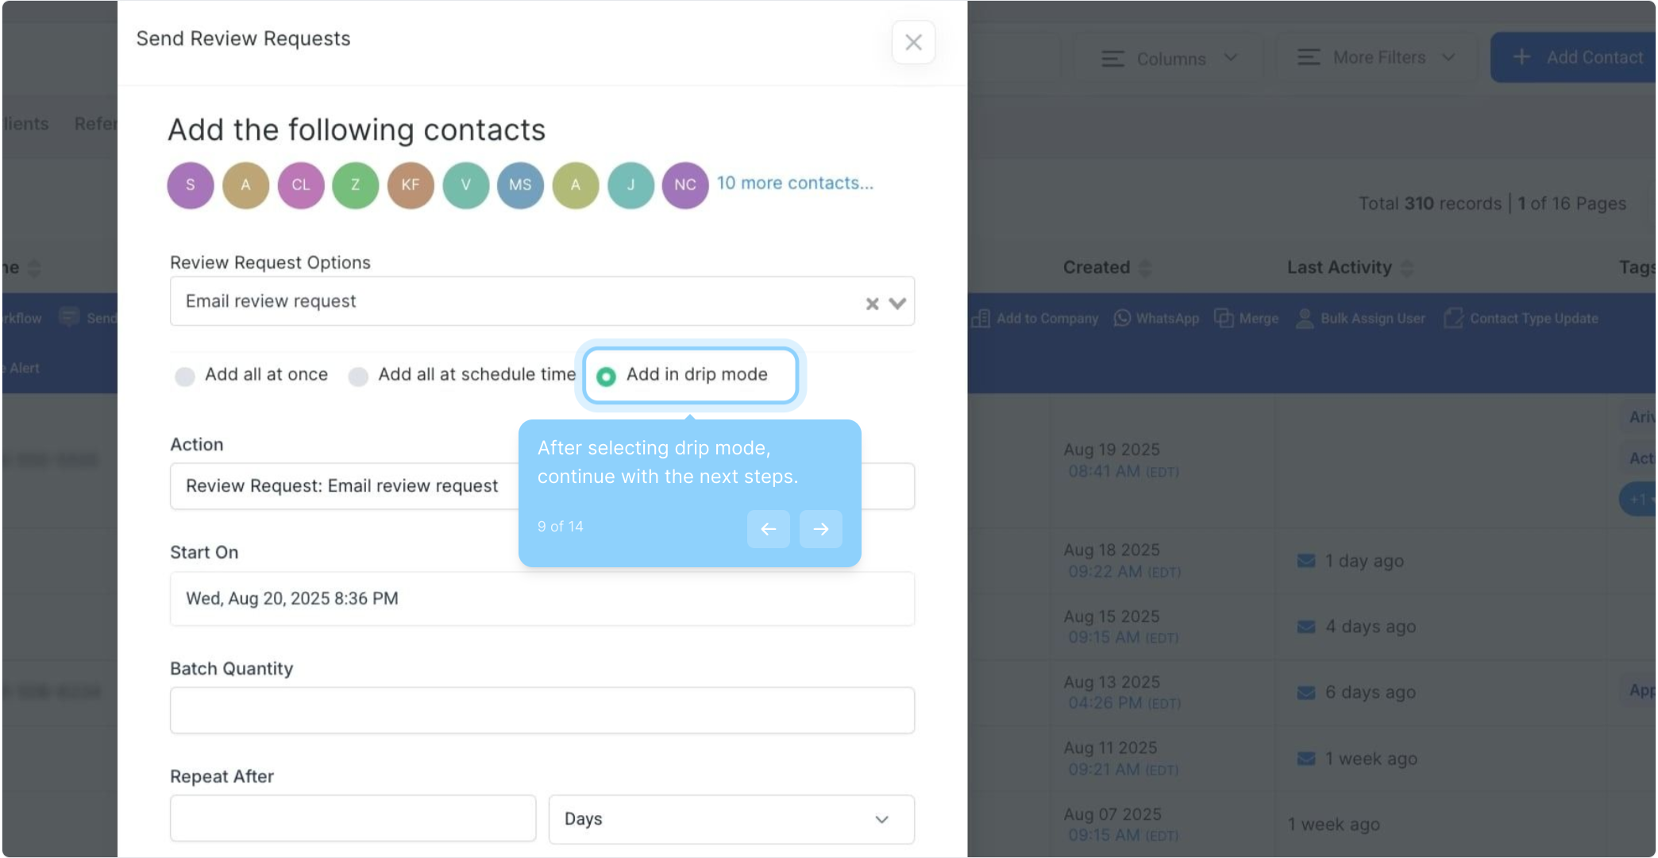This screenshot has width=1658, height=858.
Task: Click the Batch Quantity input field
Action: pos(542,710)
